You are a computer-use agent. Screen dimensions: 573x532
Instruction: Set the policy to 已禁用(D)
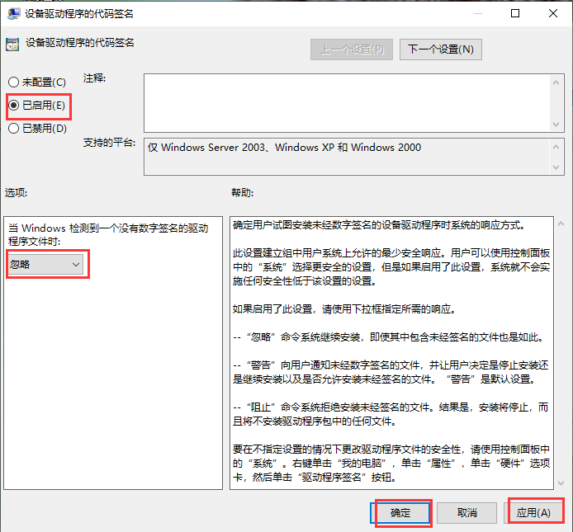pos(13,129)
